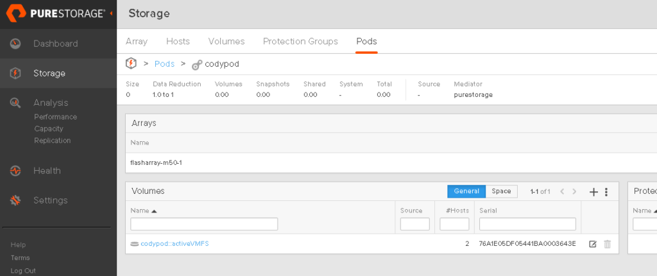Open Dashboard gauge icon in sidebar
This screenshot has height=276, width=657.
[x=15, y=44]
